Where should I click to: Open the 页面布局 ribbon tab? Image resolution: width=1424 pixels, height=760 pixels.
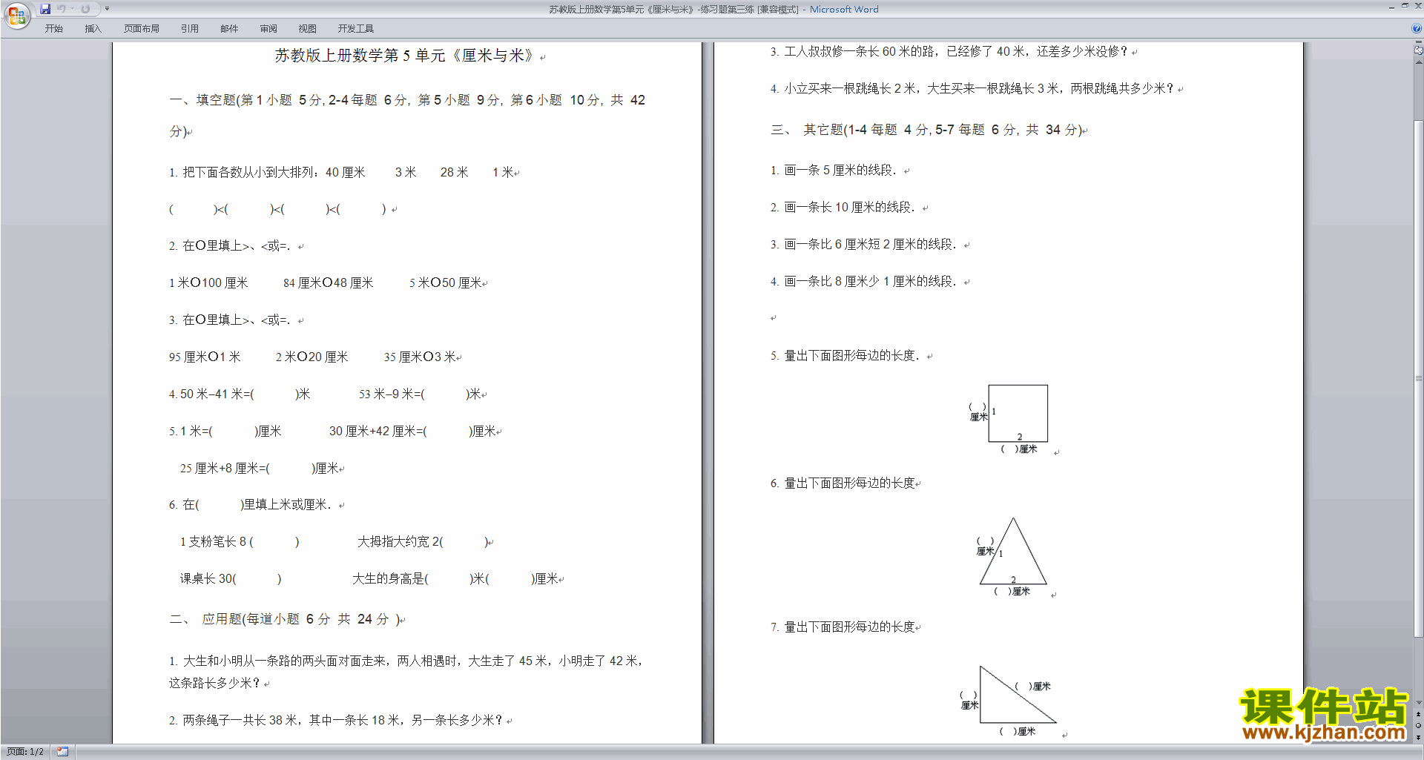(x=141, y=29)
